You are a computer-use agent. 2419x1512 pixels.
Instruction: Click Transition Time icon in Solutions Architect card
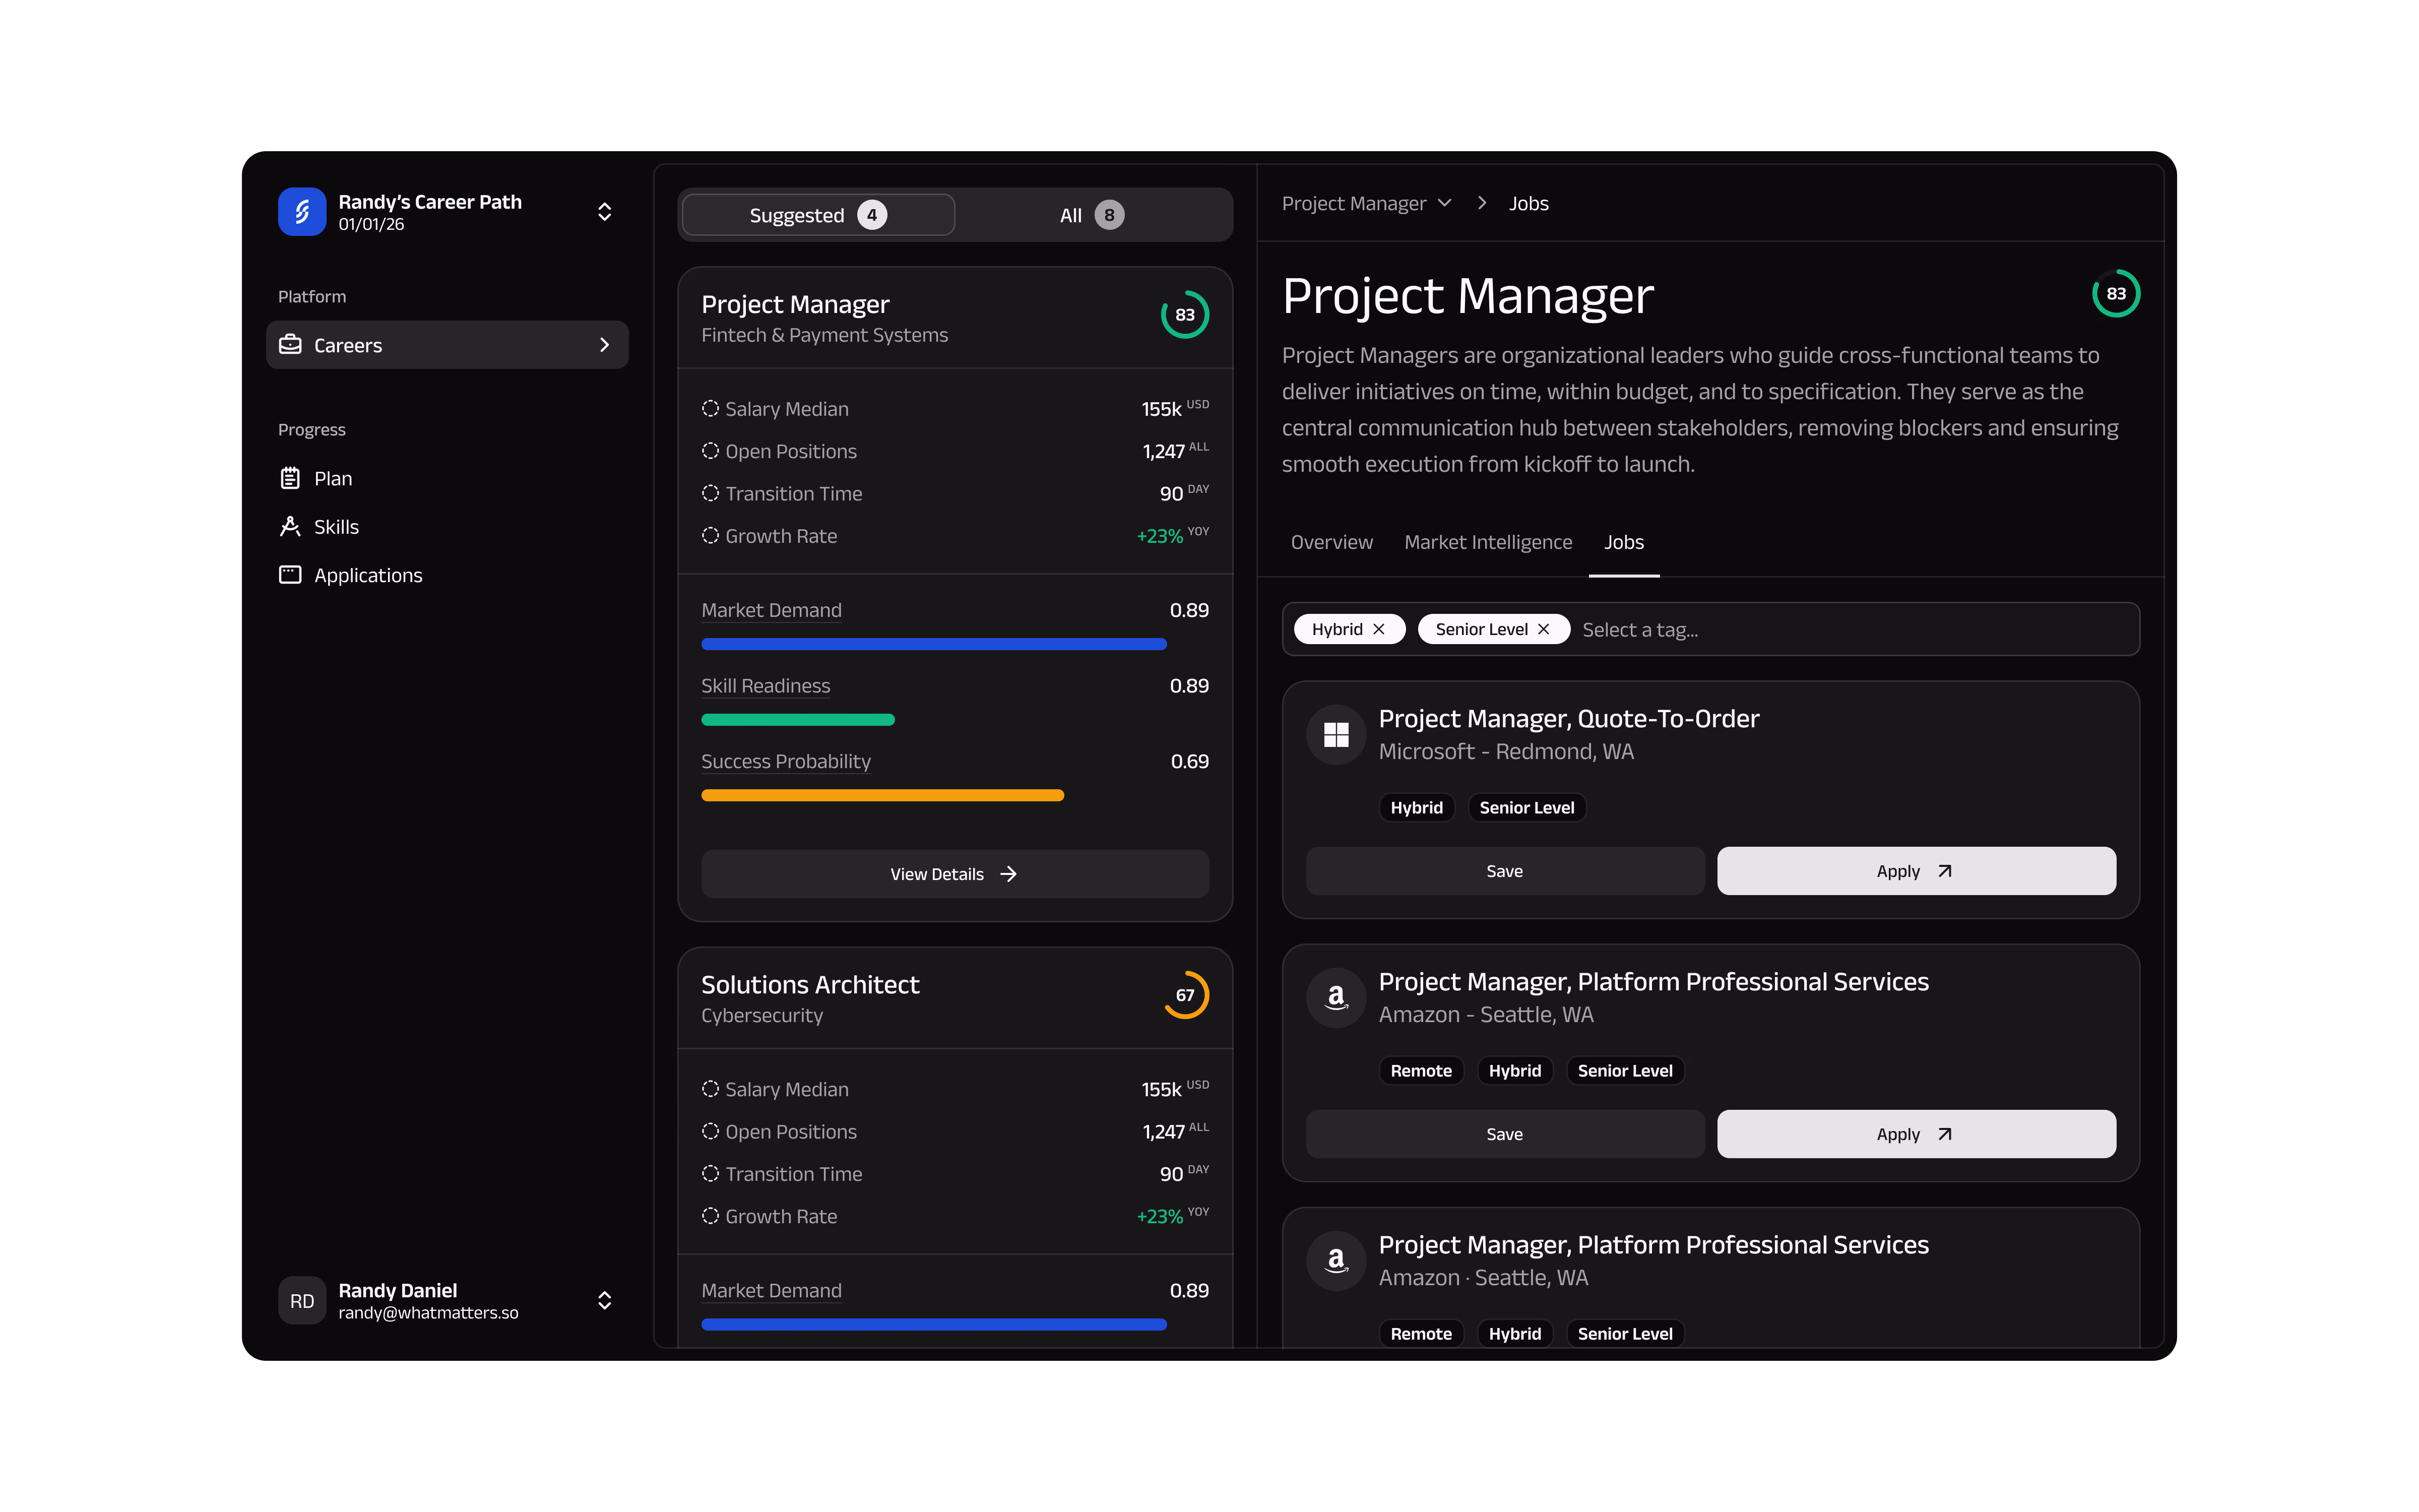710,1173
